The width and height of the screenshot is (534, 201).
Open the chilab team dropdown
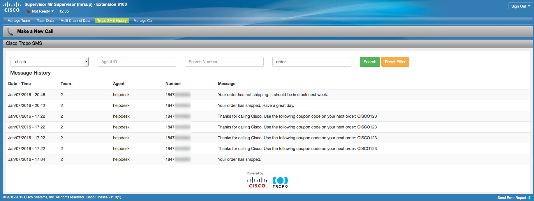pyautogui.click(x=49, y=62)
